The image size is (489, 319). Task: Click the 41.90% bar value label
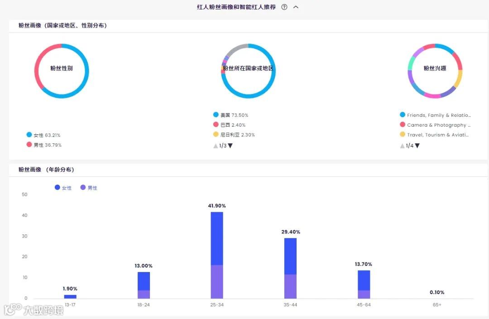pyautogui.click(x=217, y=205)
